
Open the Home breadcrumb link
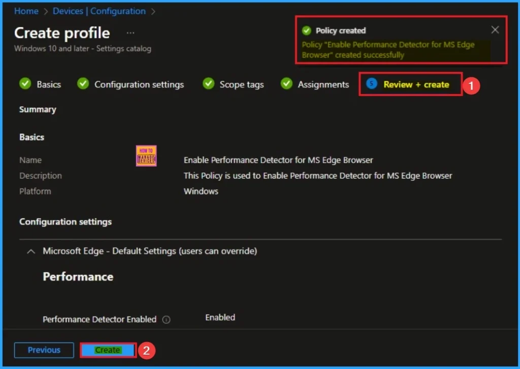pyautogui.click(x=26, y=11)
